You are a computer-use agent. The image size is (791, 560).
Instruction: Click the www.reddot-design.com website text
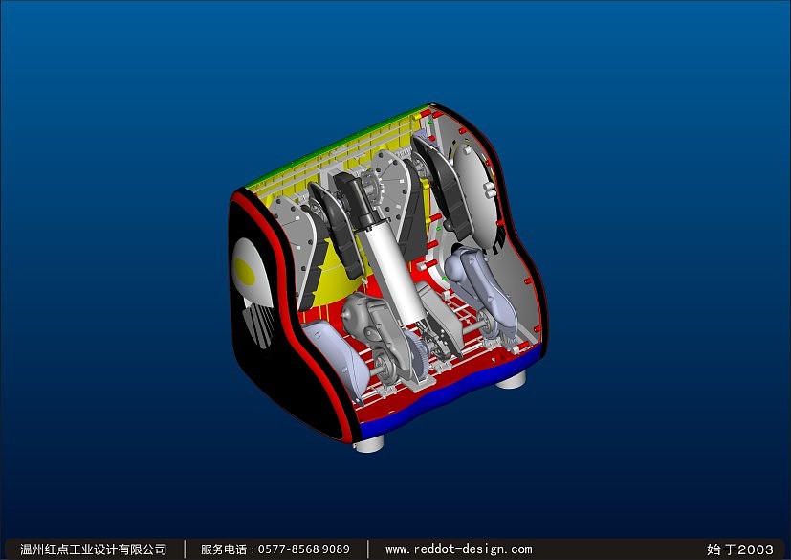458,549
